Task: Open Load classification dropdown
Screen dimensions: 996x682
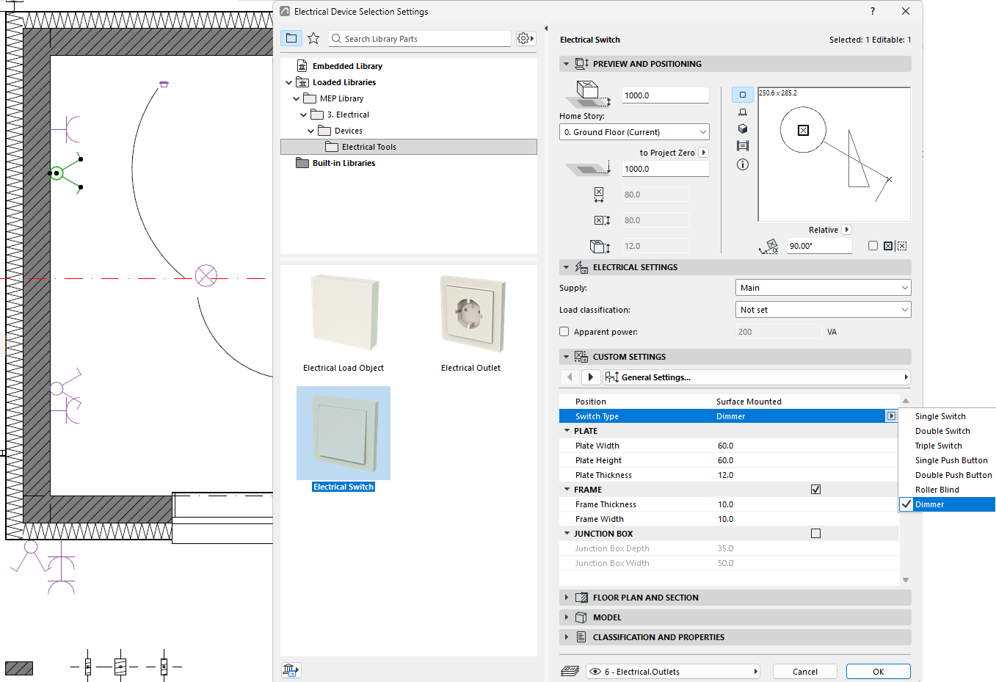Action: pyautogui.click(x=823, y=310)
